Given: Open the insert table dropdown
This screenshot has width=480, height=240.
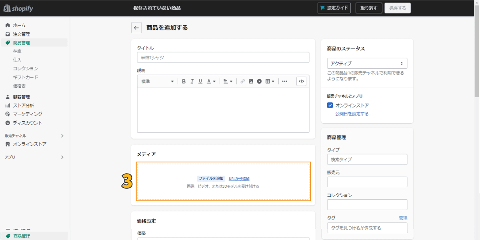Looking at the screenshot, I should 270,81.
